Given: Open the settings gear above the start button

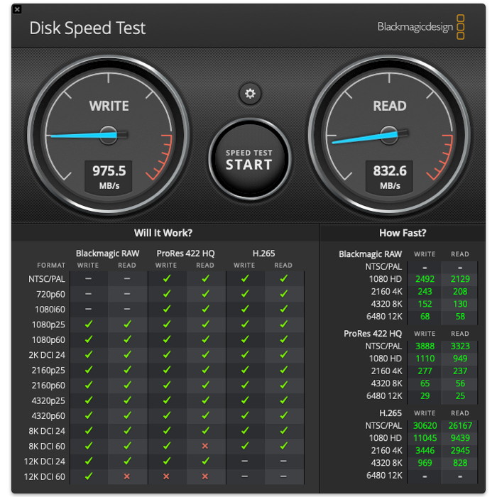Looking at the screenshot, I should pyautogui.click(x=249, y=94).
